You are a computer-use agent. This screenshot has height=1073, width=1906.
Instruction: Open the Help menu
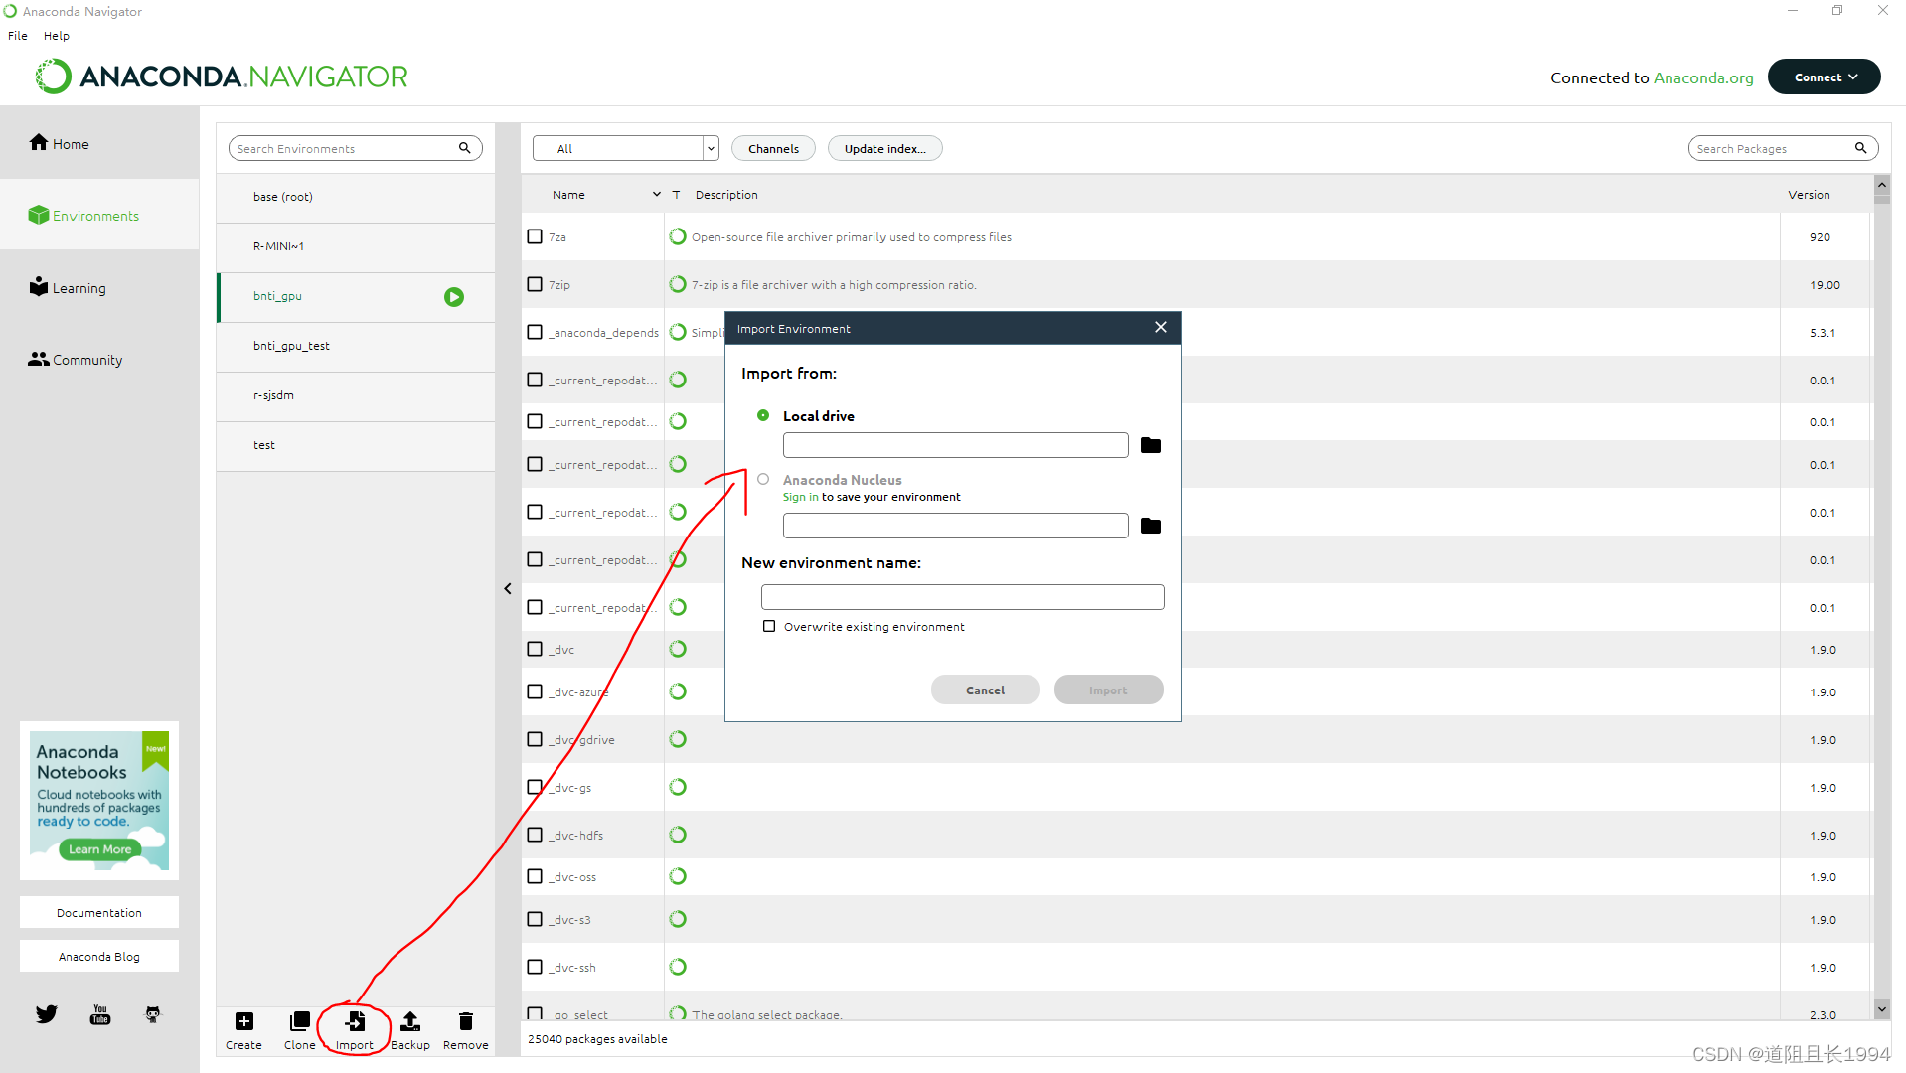click(x=57, y=35)
